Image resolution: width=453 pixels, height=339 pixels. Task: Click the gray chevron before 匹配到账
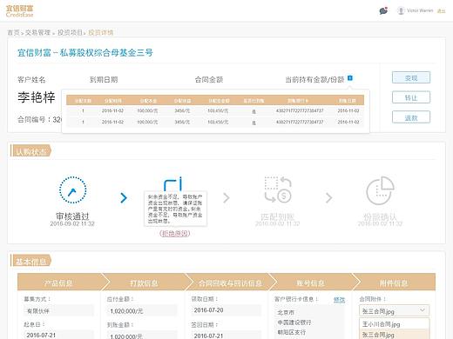[226, 198]
